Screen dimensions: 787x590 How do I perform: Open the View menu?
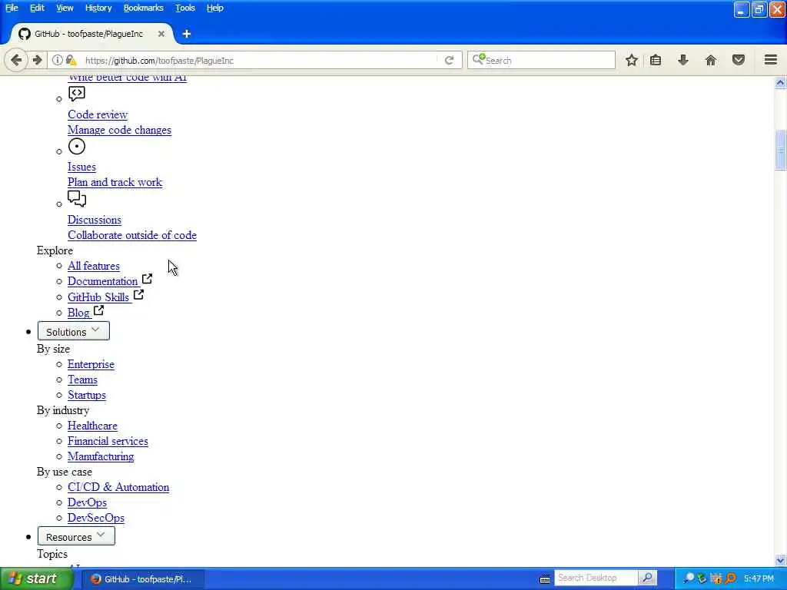pos(65,8)
